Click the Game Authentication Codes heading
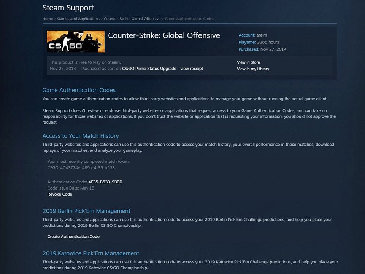This screenshot has height=274, width=365. click(x=79, y=90)
